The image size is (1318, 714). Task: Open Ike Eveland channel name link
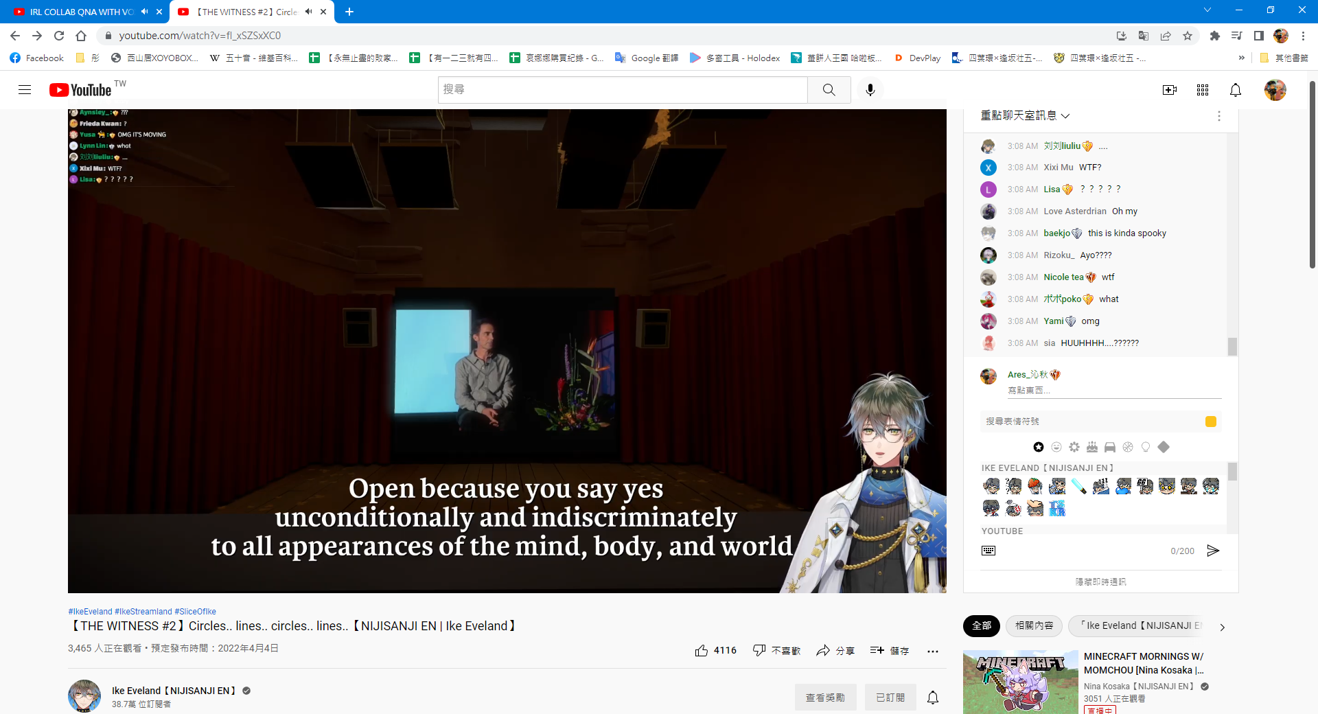click(174, 691)
